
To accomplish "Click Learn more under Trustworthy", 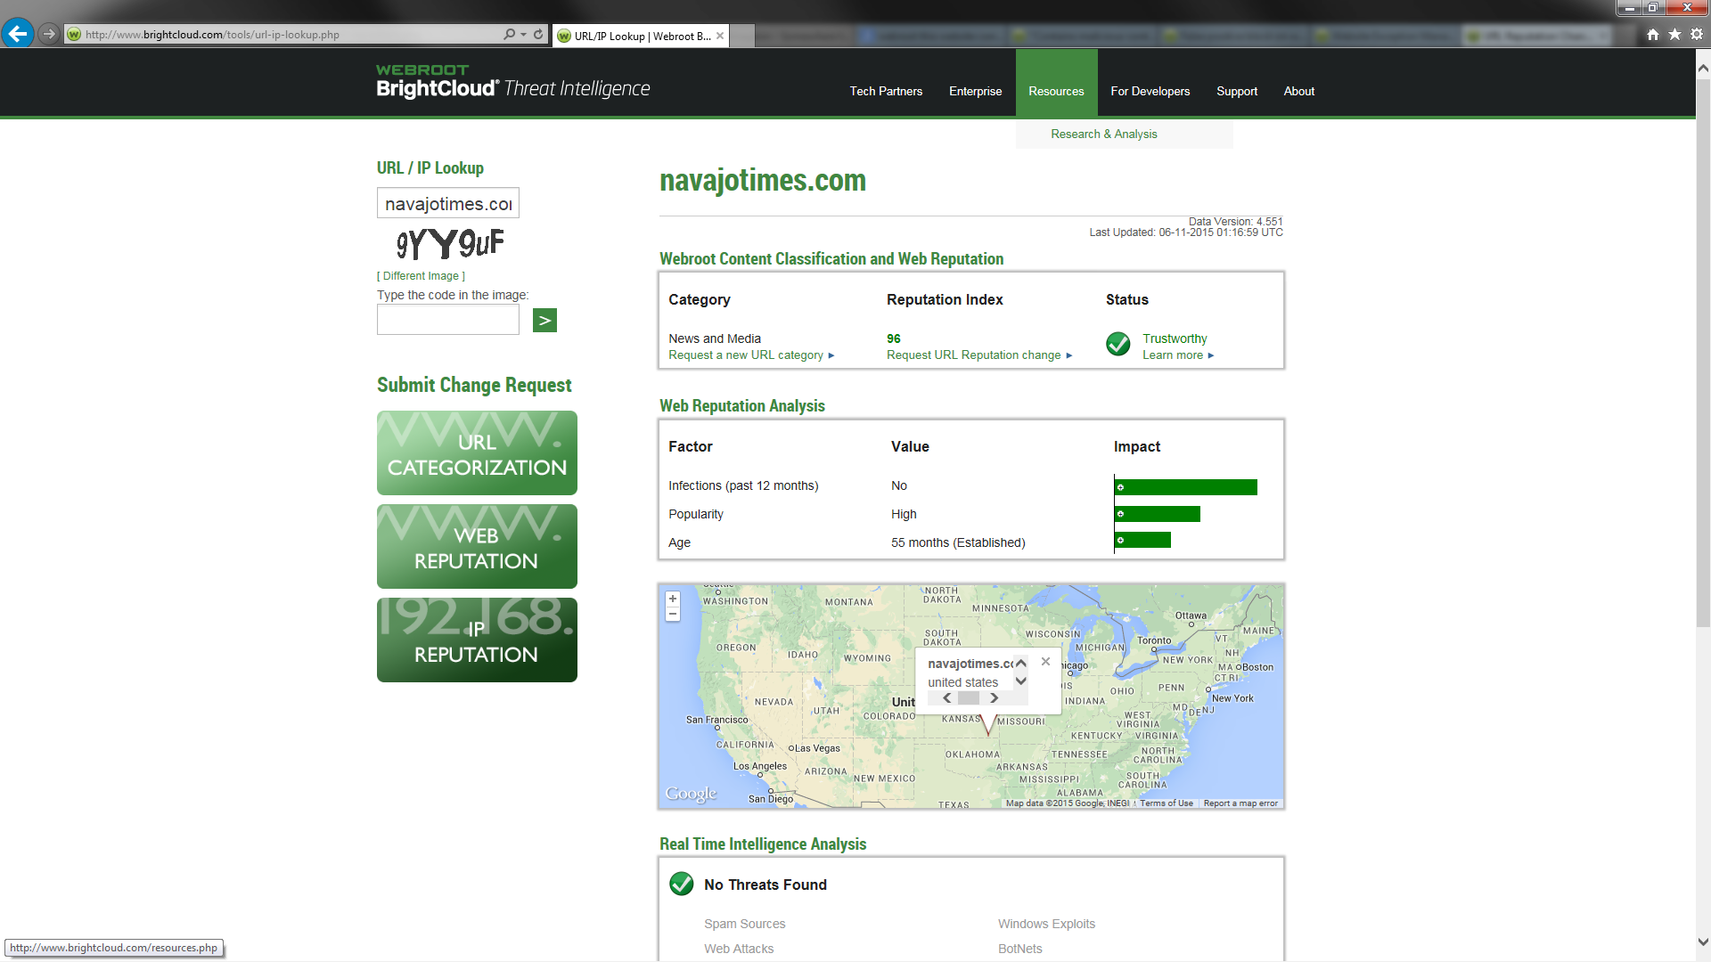I will (1178, 355).
